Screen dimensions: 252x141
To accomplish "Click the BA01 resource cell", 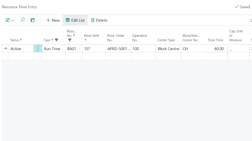I will tap(74, 49).
